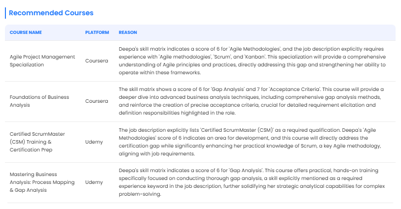Click the reason text starting "The skill matrix shows"
Viewport: 401px width, 209px height.
[251, 101]
